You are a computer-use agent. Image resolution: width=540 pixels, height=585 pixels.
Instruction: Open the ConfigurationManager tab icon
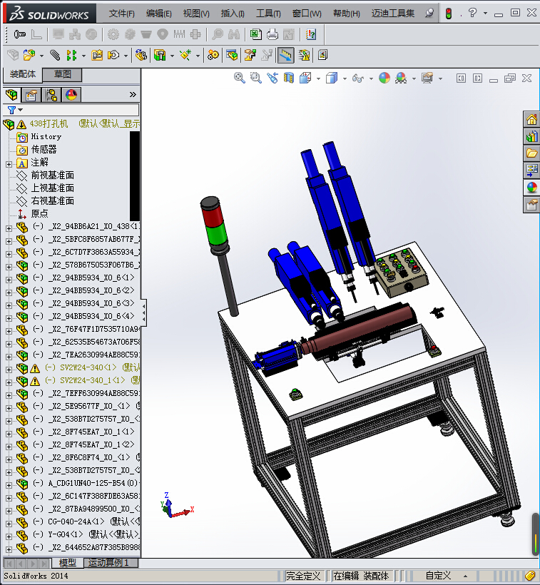tap(51, 95)
